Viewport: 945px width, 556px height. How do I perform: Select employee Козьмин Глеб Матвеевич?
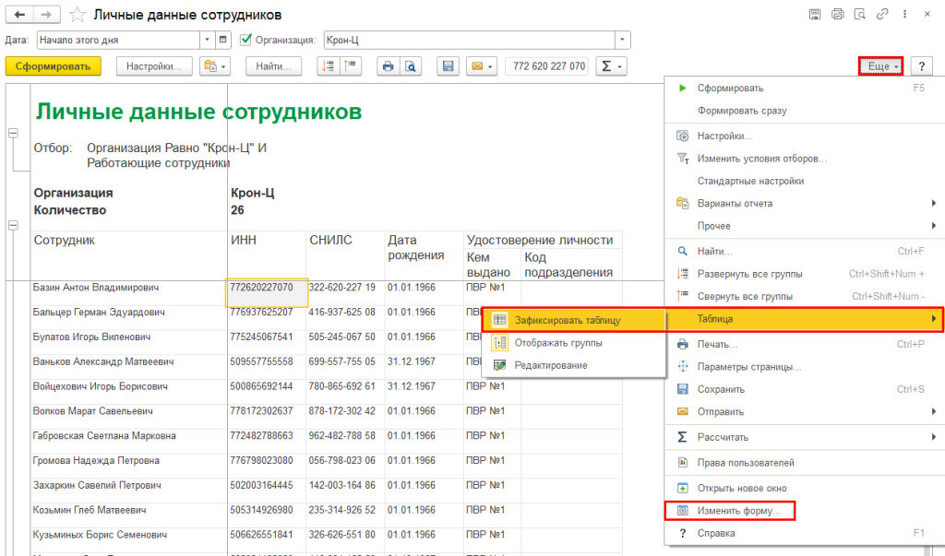click(x=90, y=510)
